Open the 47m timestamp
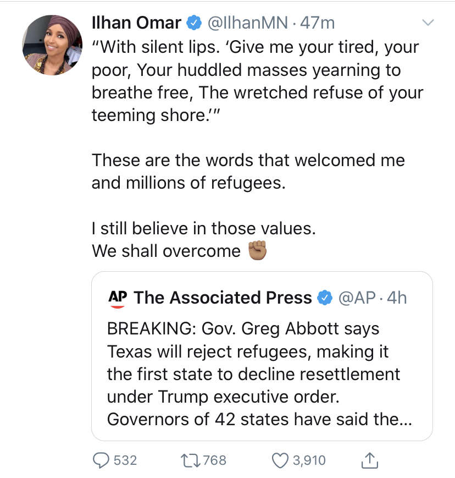This screenshot has width=455, height=478. click(x=317, y=23)
